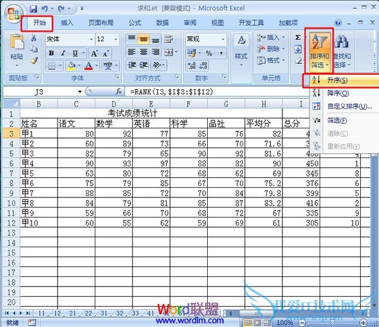
Task: Toggle italic formatting
Action: tap(63, 53)
